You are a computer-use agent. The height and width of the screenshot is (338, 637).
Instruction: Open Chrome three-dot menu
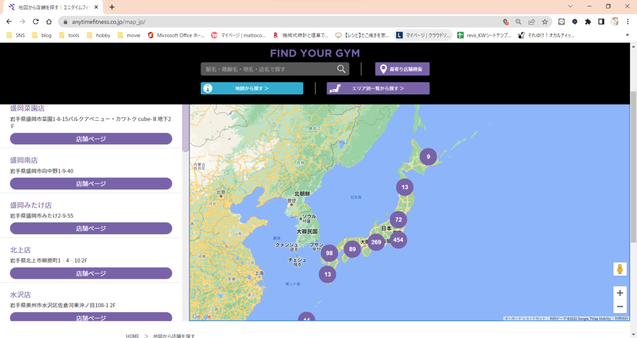[627, 22]
